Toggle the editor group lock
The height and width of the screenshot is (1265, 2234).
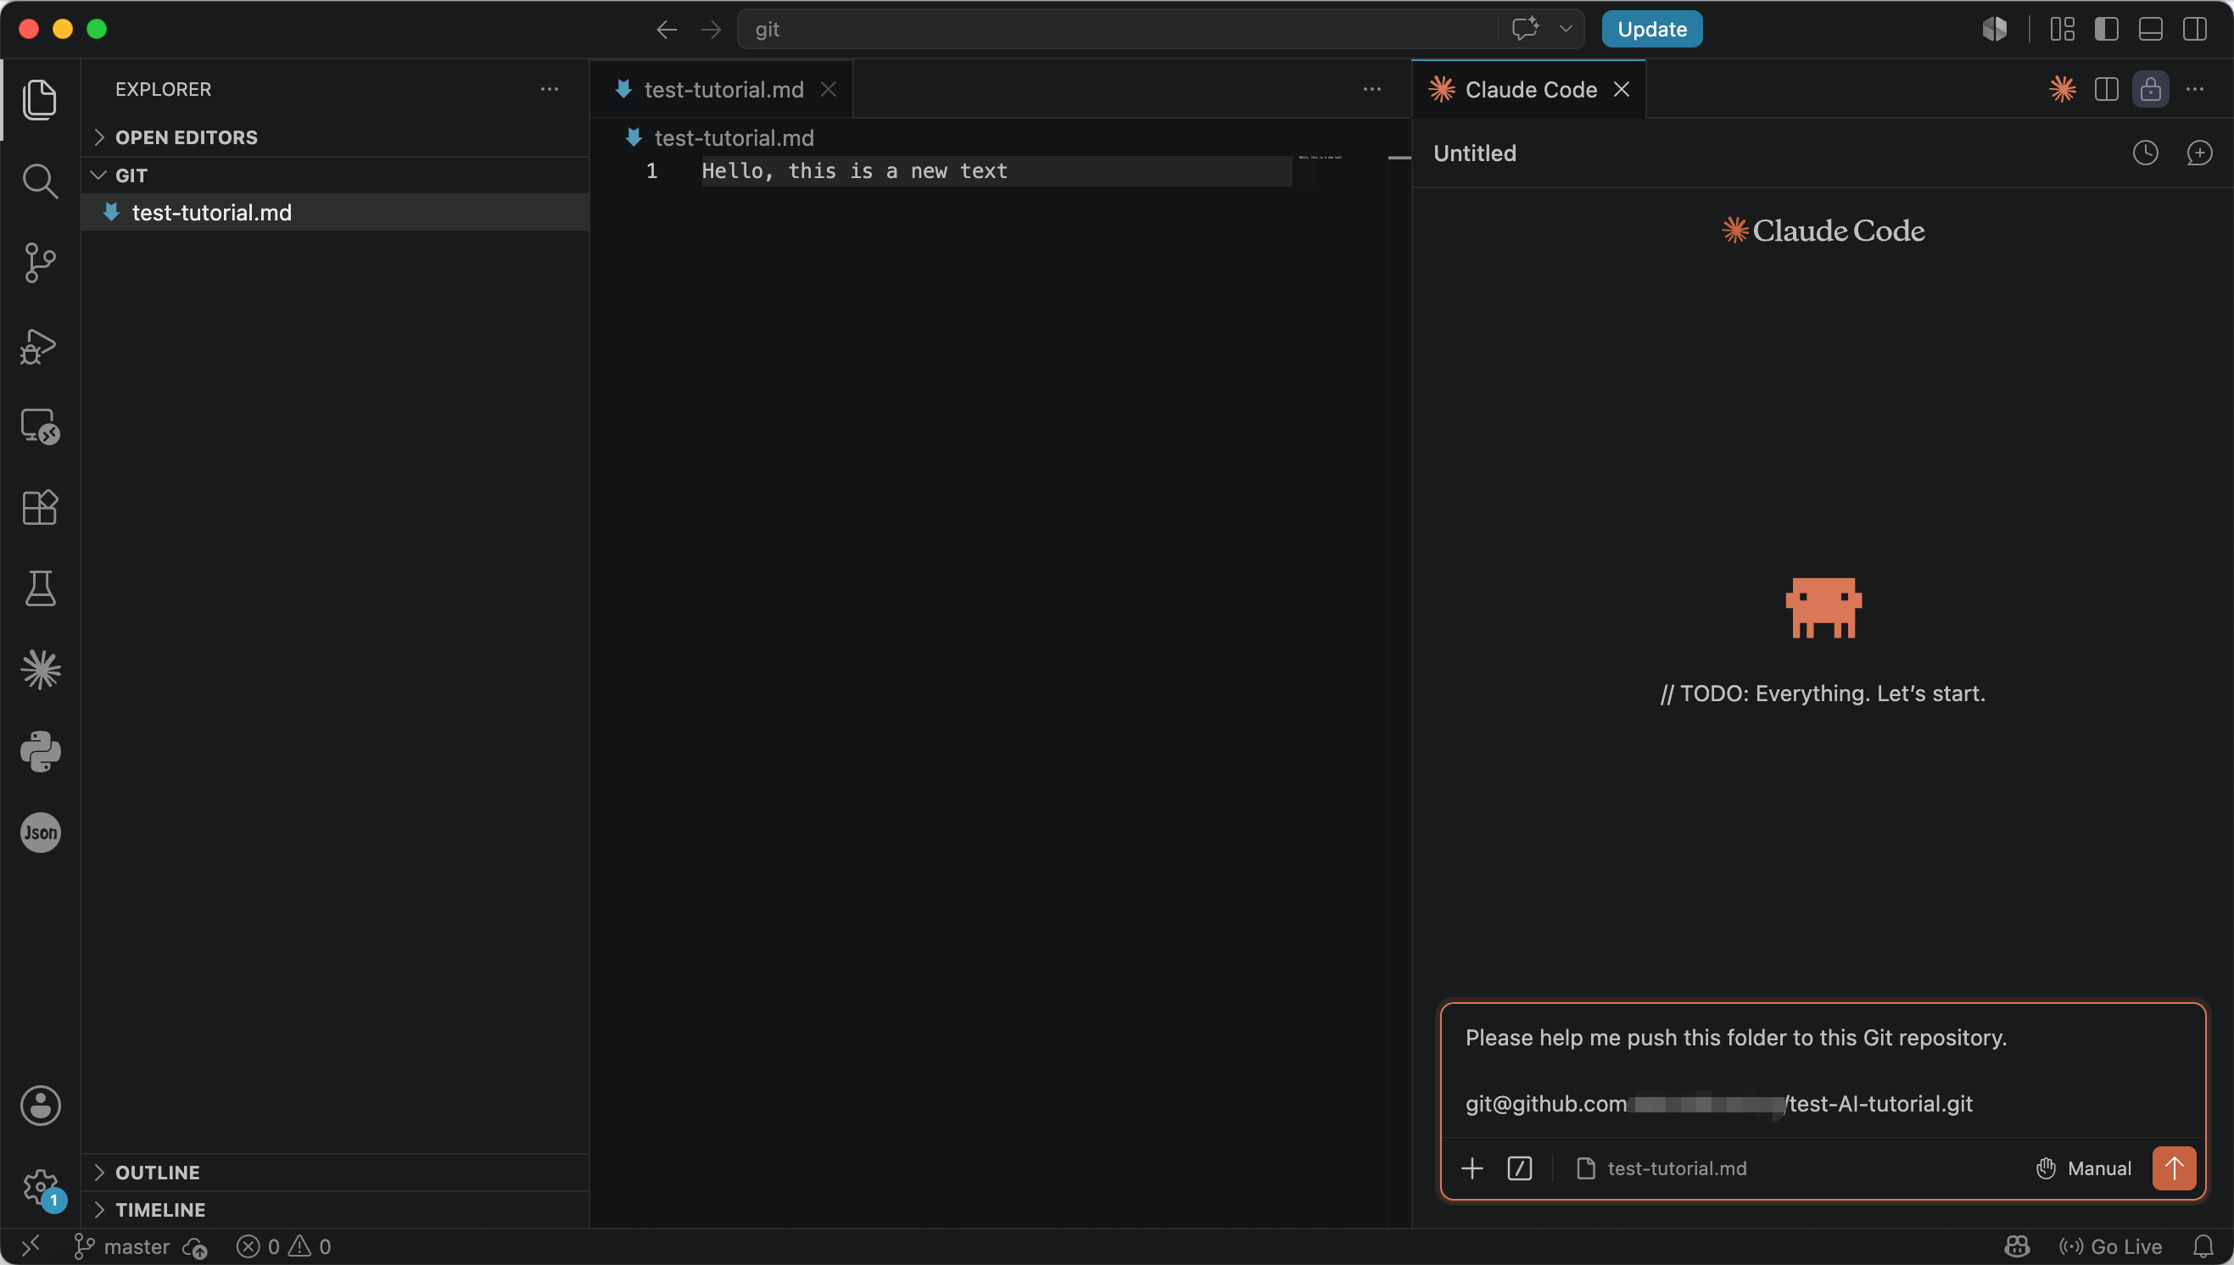pyautogui.click(x=2151, y=90)
